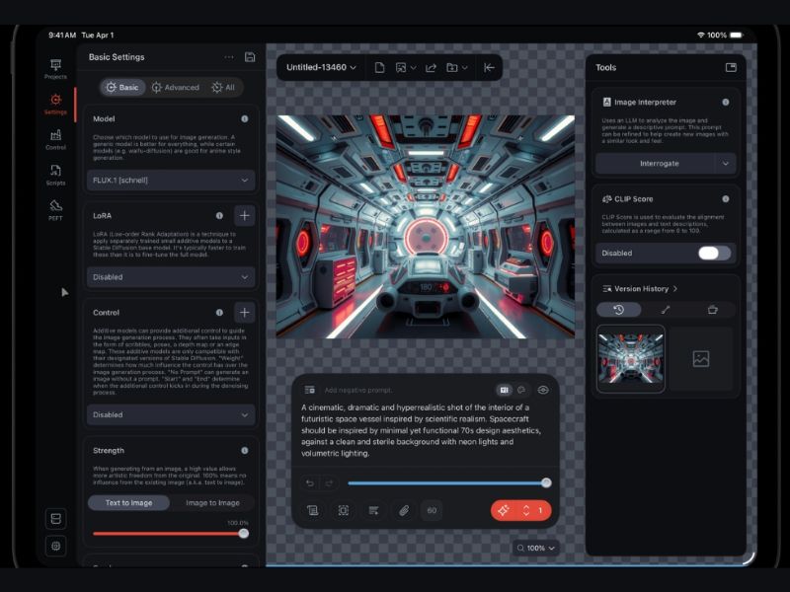This screenshot has width=790, height=592.
Task: Expand the Untitled-13460 document dropdown
Action: pos(321,67)
